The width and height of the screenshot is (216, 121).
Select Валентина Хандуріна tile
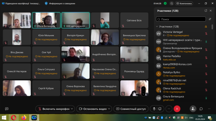coord(105,88)
